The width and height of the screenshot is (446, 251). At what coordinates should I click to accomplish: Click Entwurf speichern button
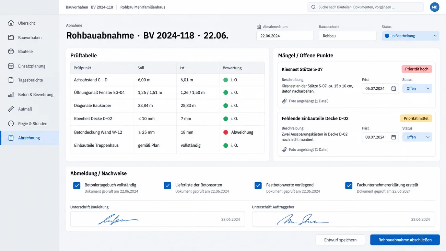340,240
